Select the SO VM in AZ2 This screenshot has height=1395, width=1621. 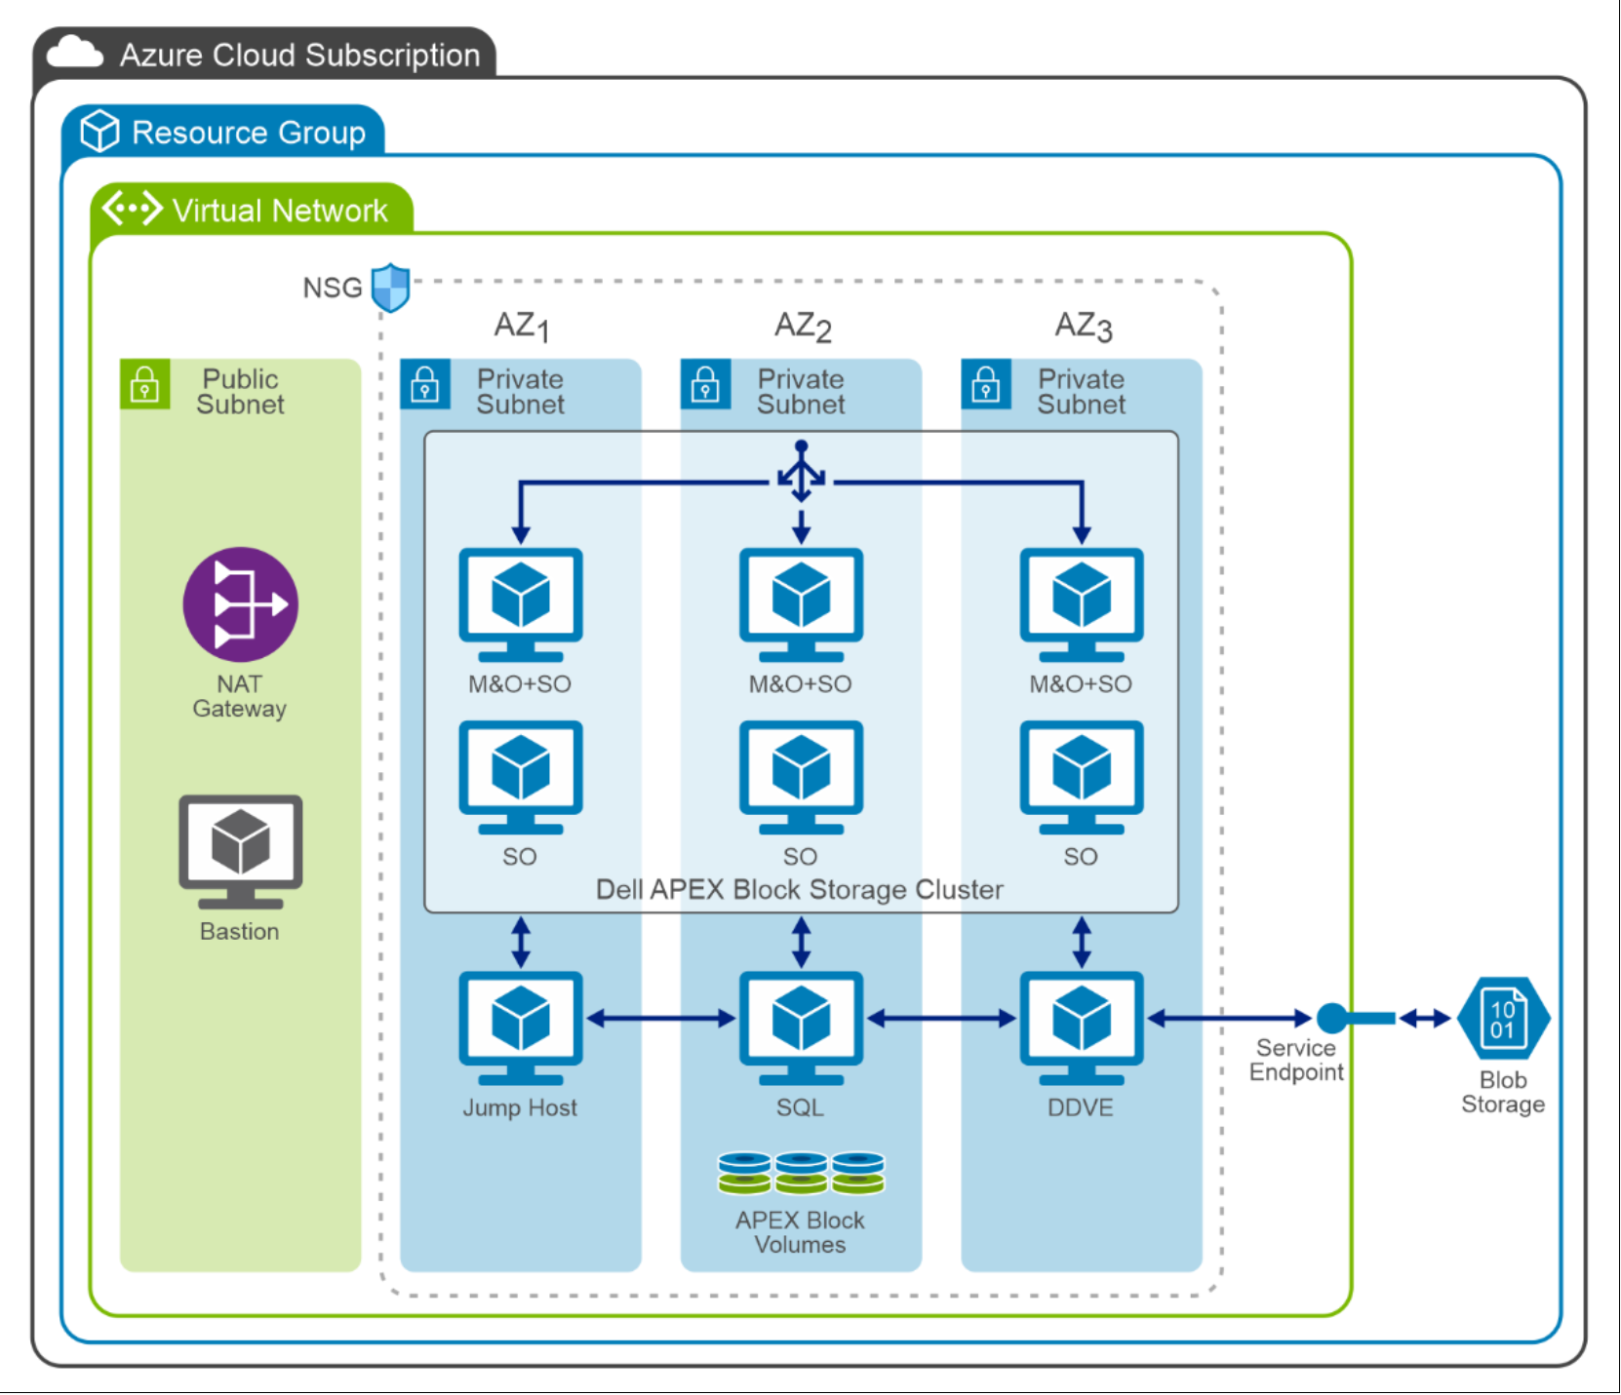[x=801, y=777]
